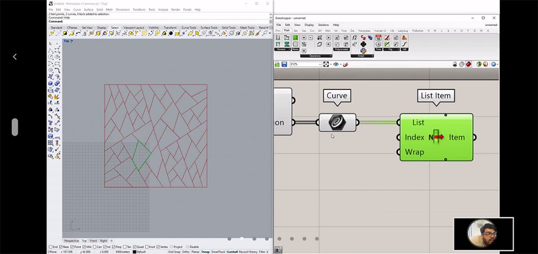Viewport: 538px width, 254px height.
Task: Switch to the Perspective viewport tab
Action: [71, 241]
